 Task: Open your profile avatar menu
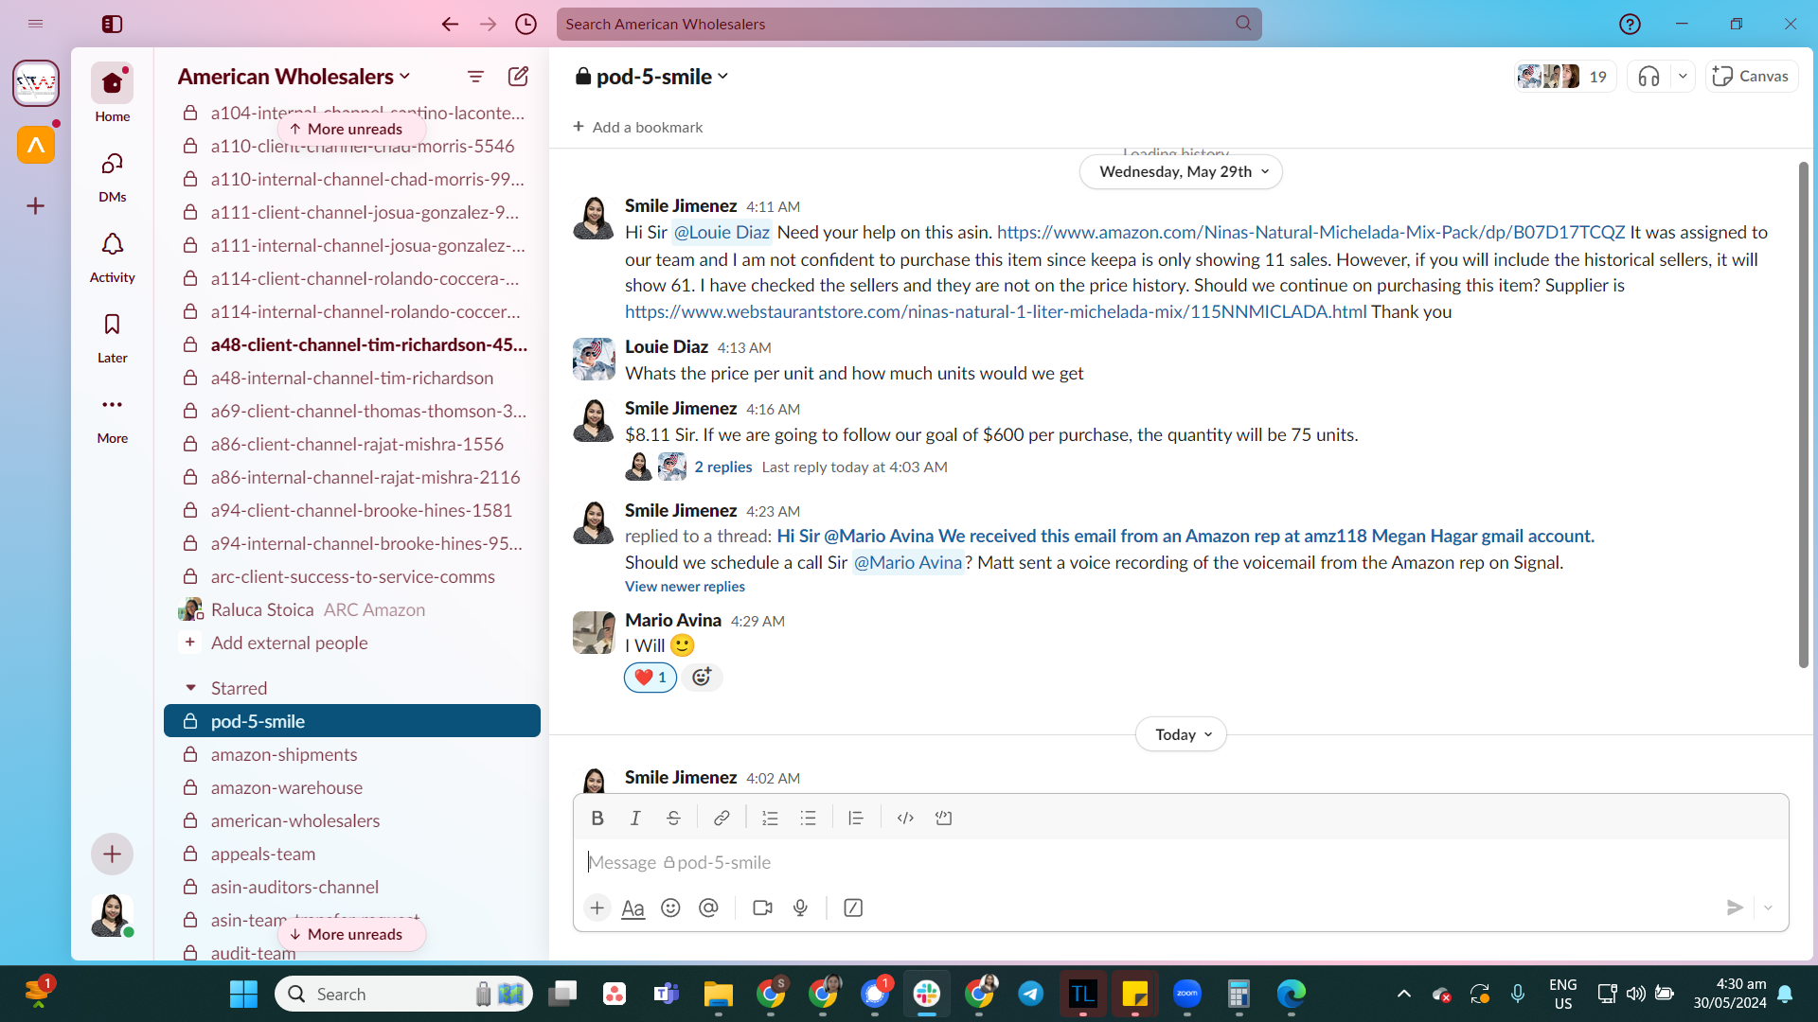[x=112, y=915]
